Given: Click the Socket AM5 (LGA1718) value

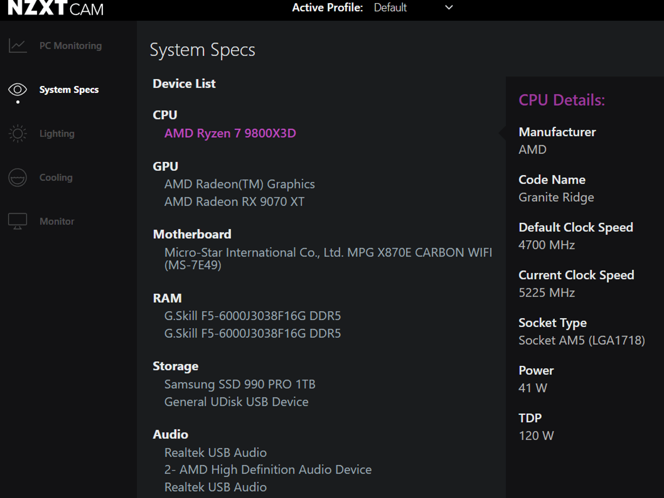Looking at the screenshot, I should (582, 340).
